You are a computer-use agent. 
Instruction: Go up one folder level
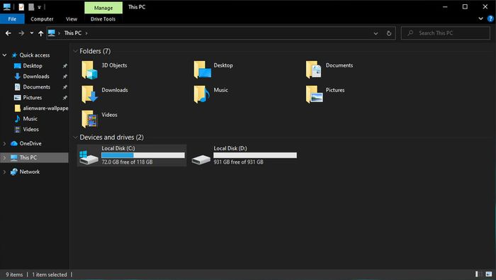tap(41, 33)
